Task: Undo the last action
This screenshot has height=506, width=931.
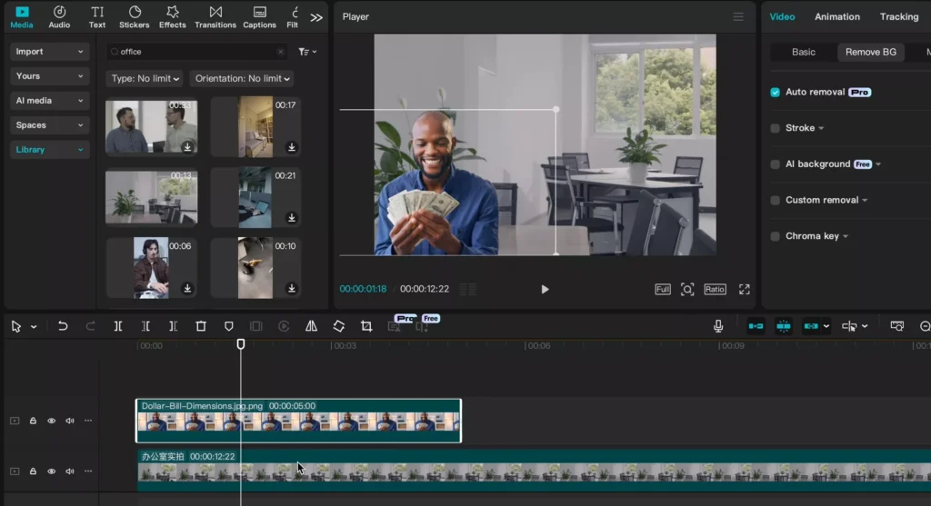Action: tap(63, 326)
